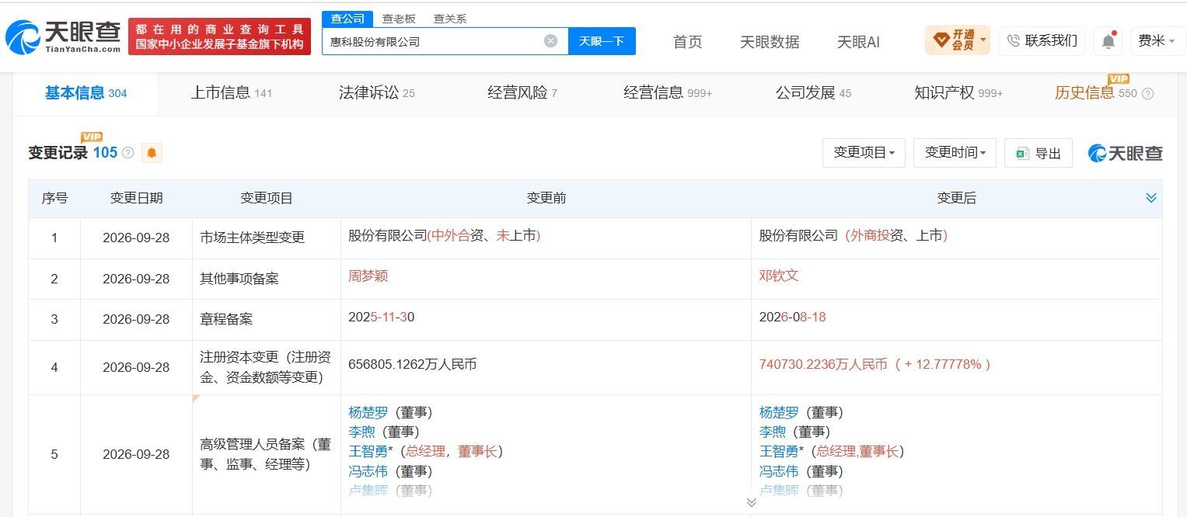This screenshot has width=1187, height=517.
Task: Select the 公司发展 tab
Action: [812, 93]
